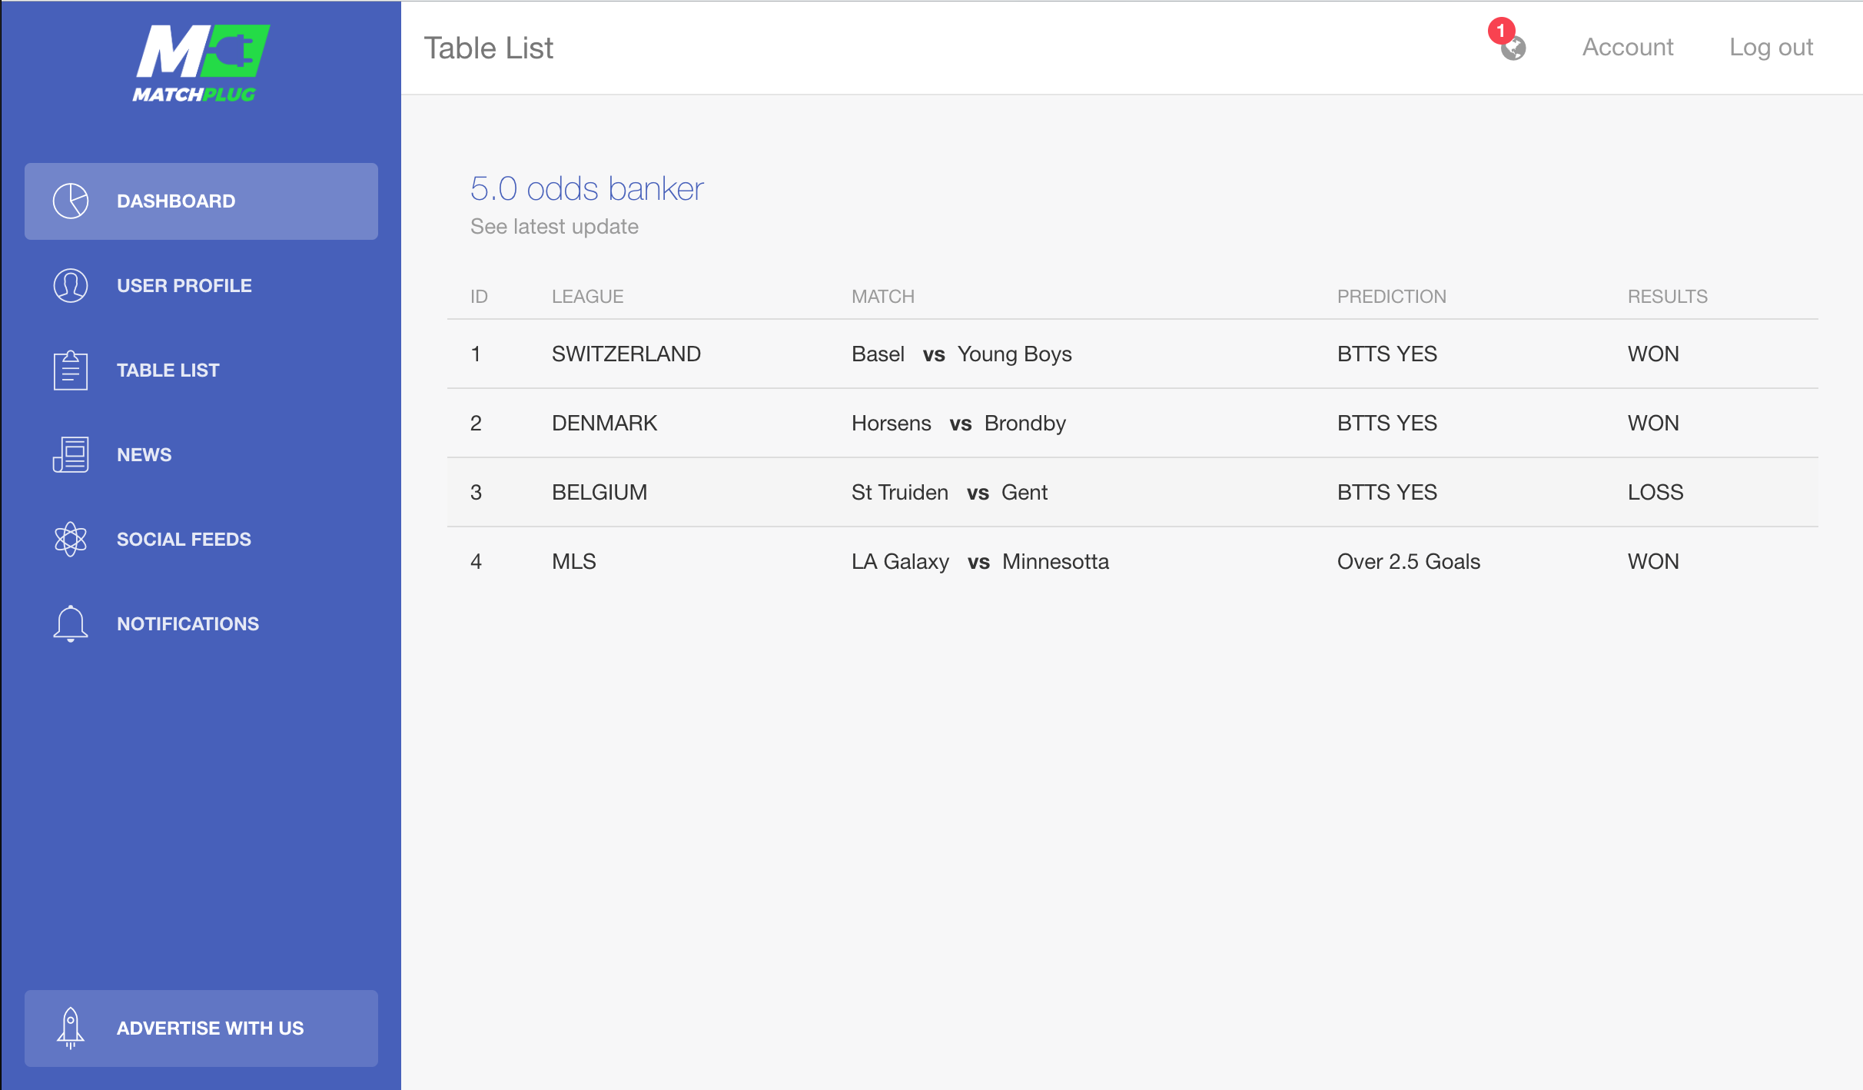This screenshot has height=1090, width=1863.
Task: Click the Horsens vs Brondby match
Action: pyautogui.click(x=958, y=423)
